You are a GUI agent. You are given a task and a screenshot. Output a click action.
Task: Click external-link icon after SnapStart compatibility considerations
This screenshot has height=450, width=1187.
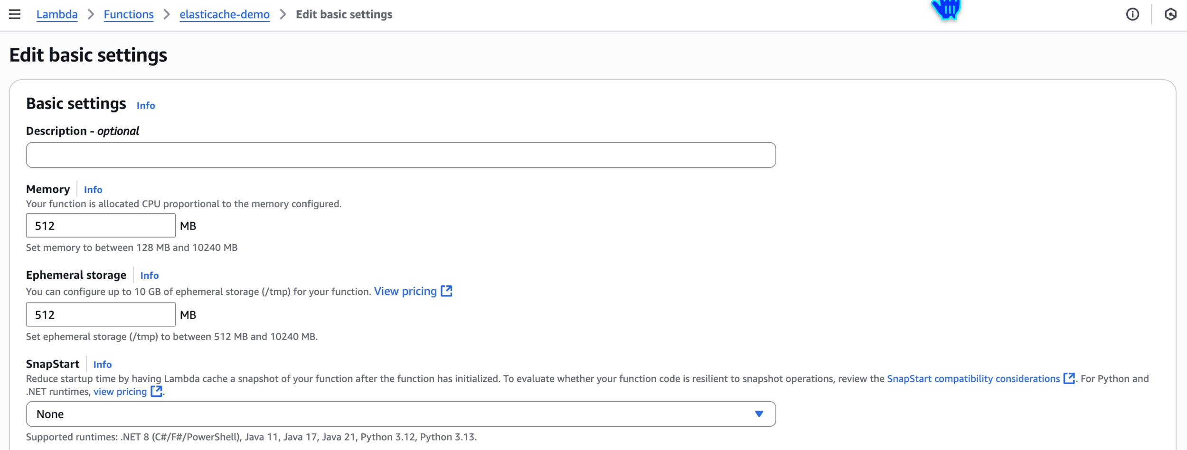(x=1069, y=378)
